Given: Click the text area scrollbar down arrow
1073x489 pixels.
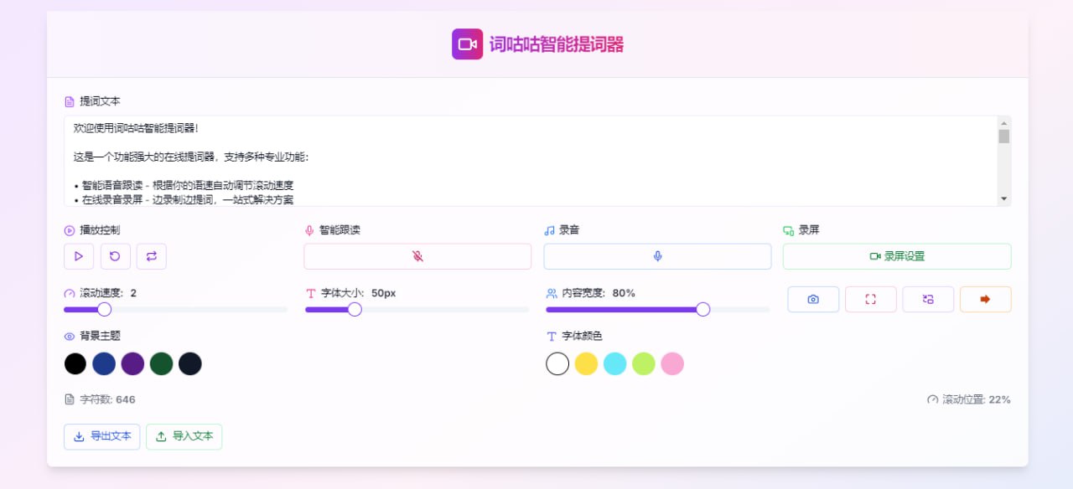Looking at the screenshot, I should pos(1003,198).
